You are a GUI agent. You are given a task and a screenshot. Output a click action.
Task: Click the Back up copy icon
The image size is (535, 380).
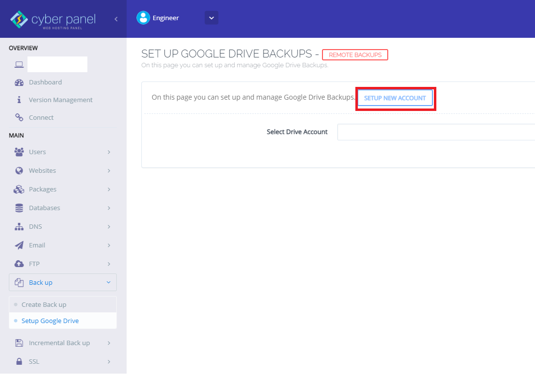tap(19, 282)
